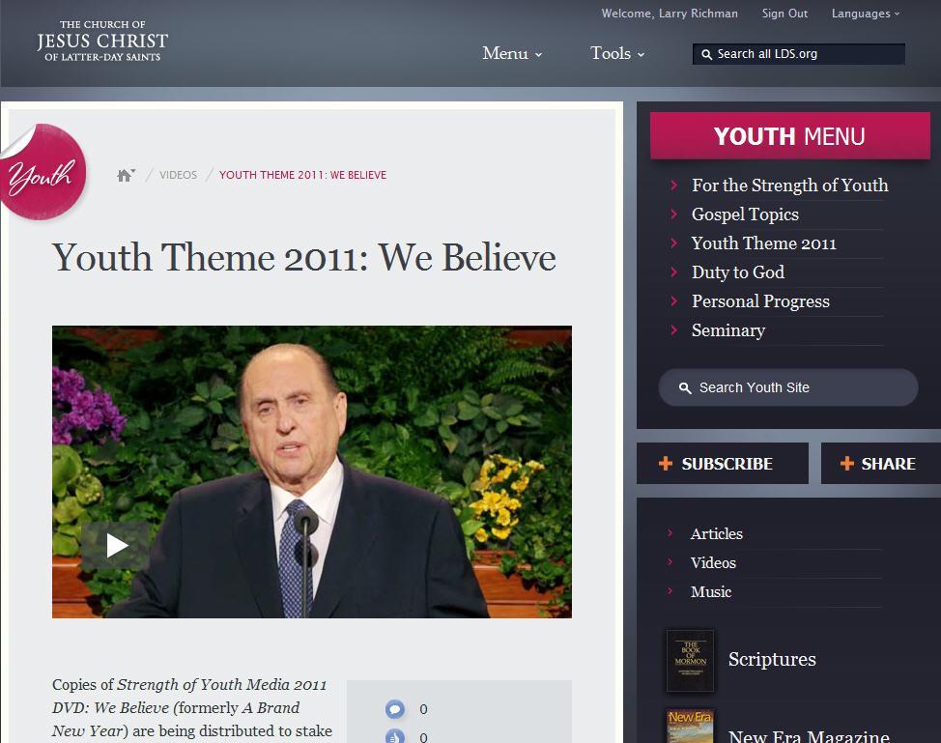
Task: Select For the Strength of Youth
Action: click(789, 186)
